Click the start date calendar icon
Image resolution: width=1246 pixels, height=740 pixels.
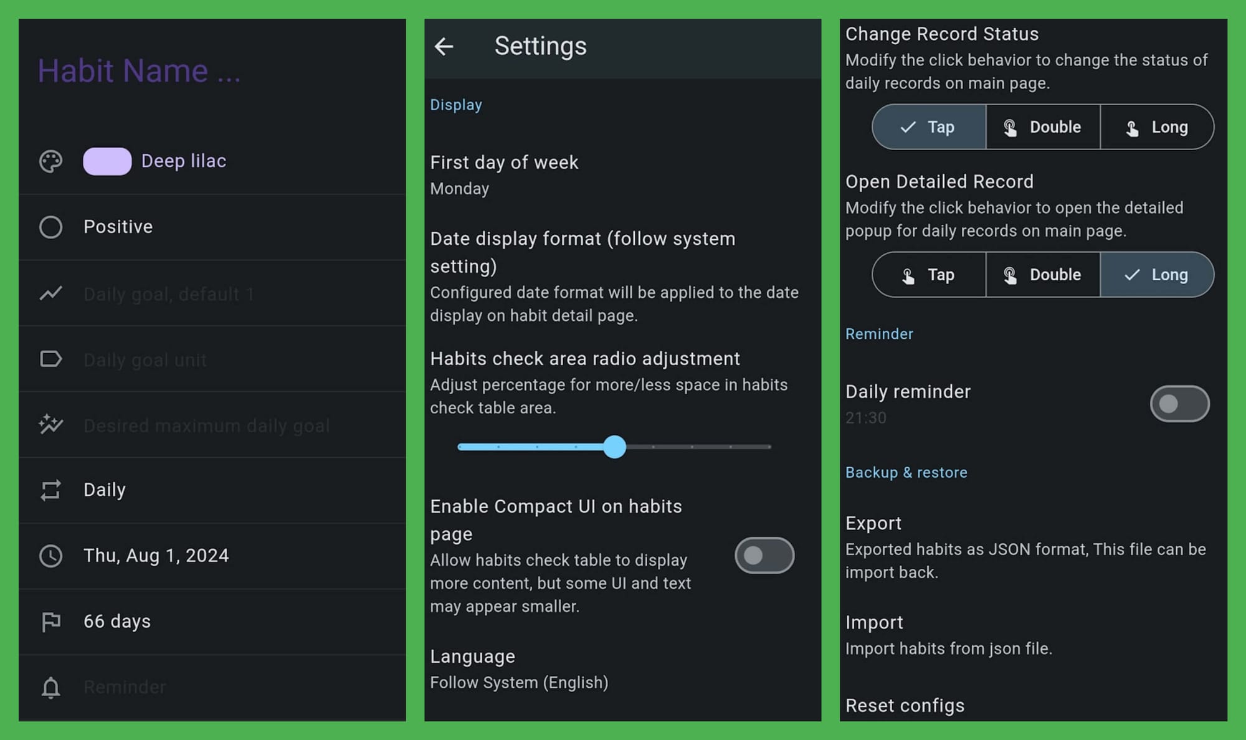(49, 555)
